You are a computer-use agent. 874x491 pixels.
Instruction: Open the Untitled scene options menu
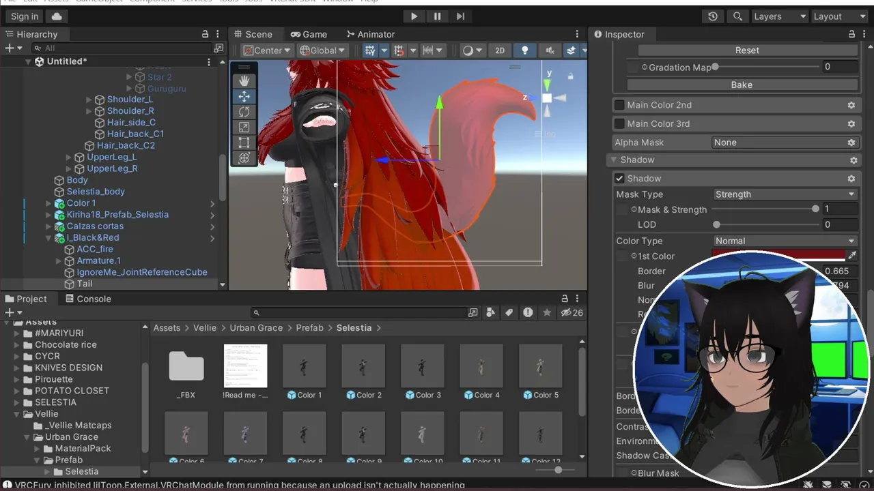209,61
